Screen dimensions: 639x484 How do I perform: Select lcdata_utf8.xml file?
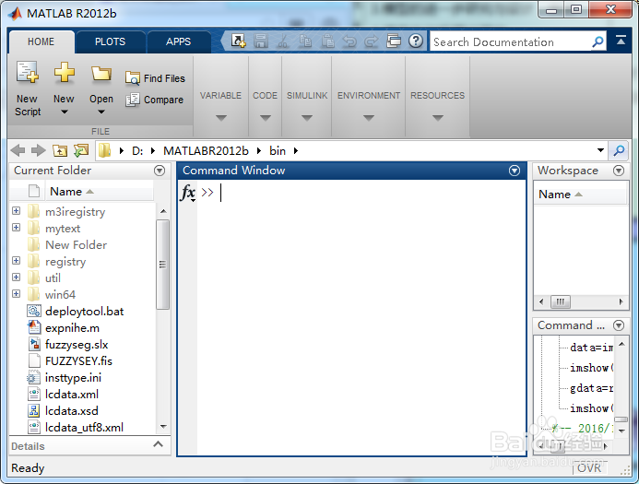pyautogui.click(x=84, y=428)
